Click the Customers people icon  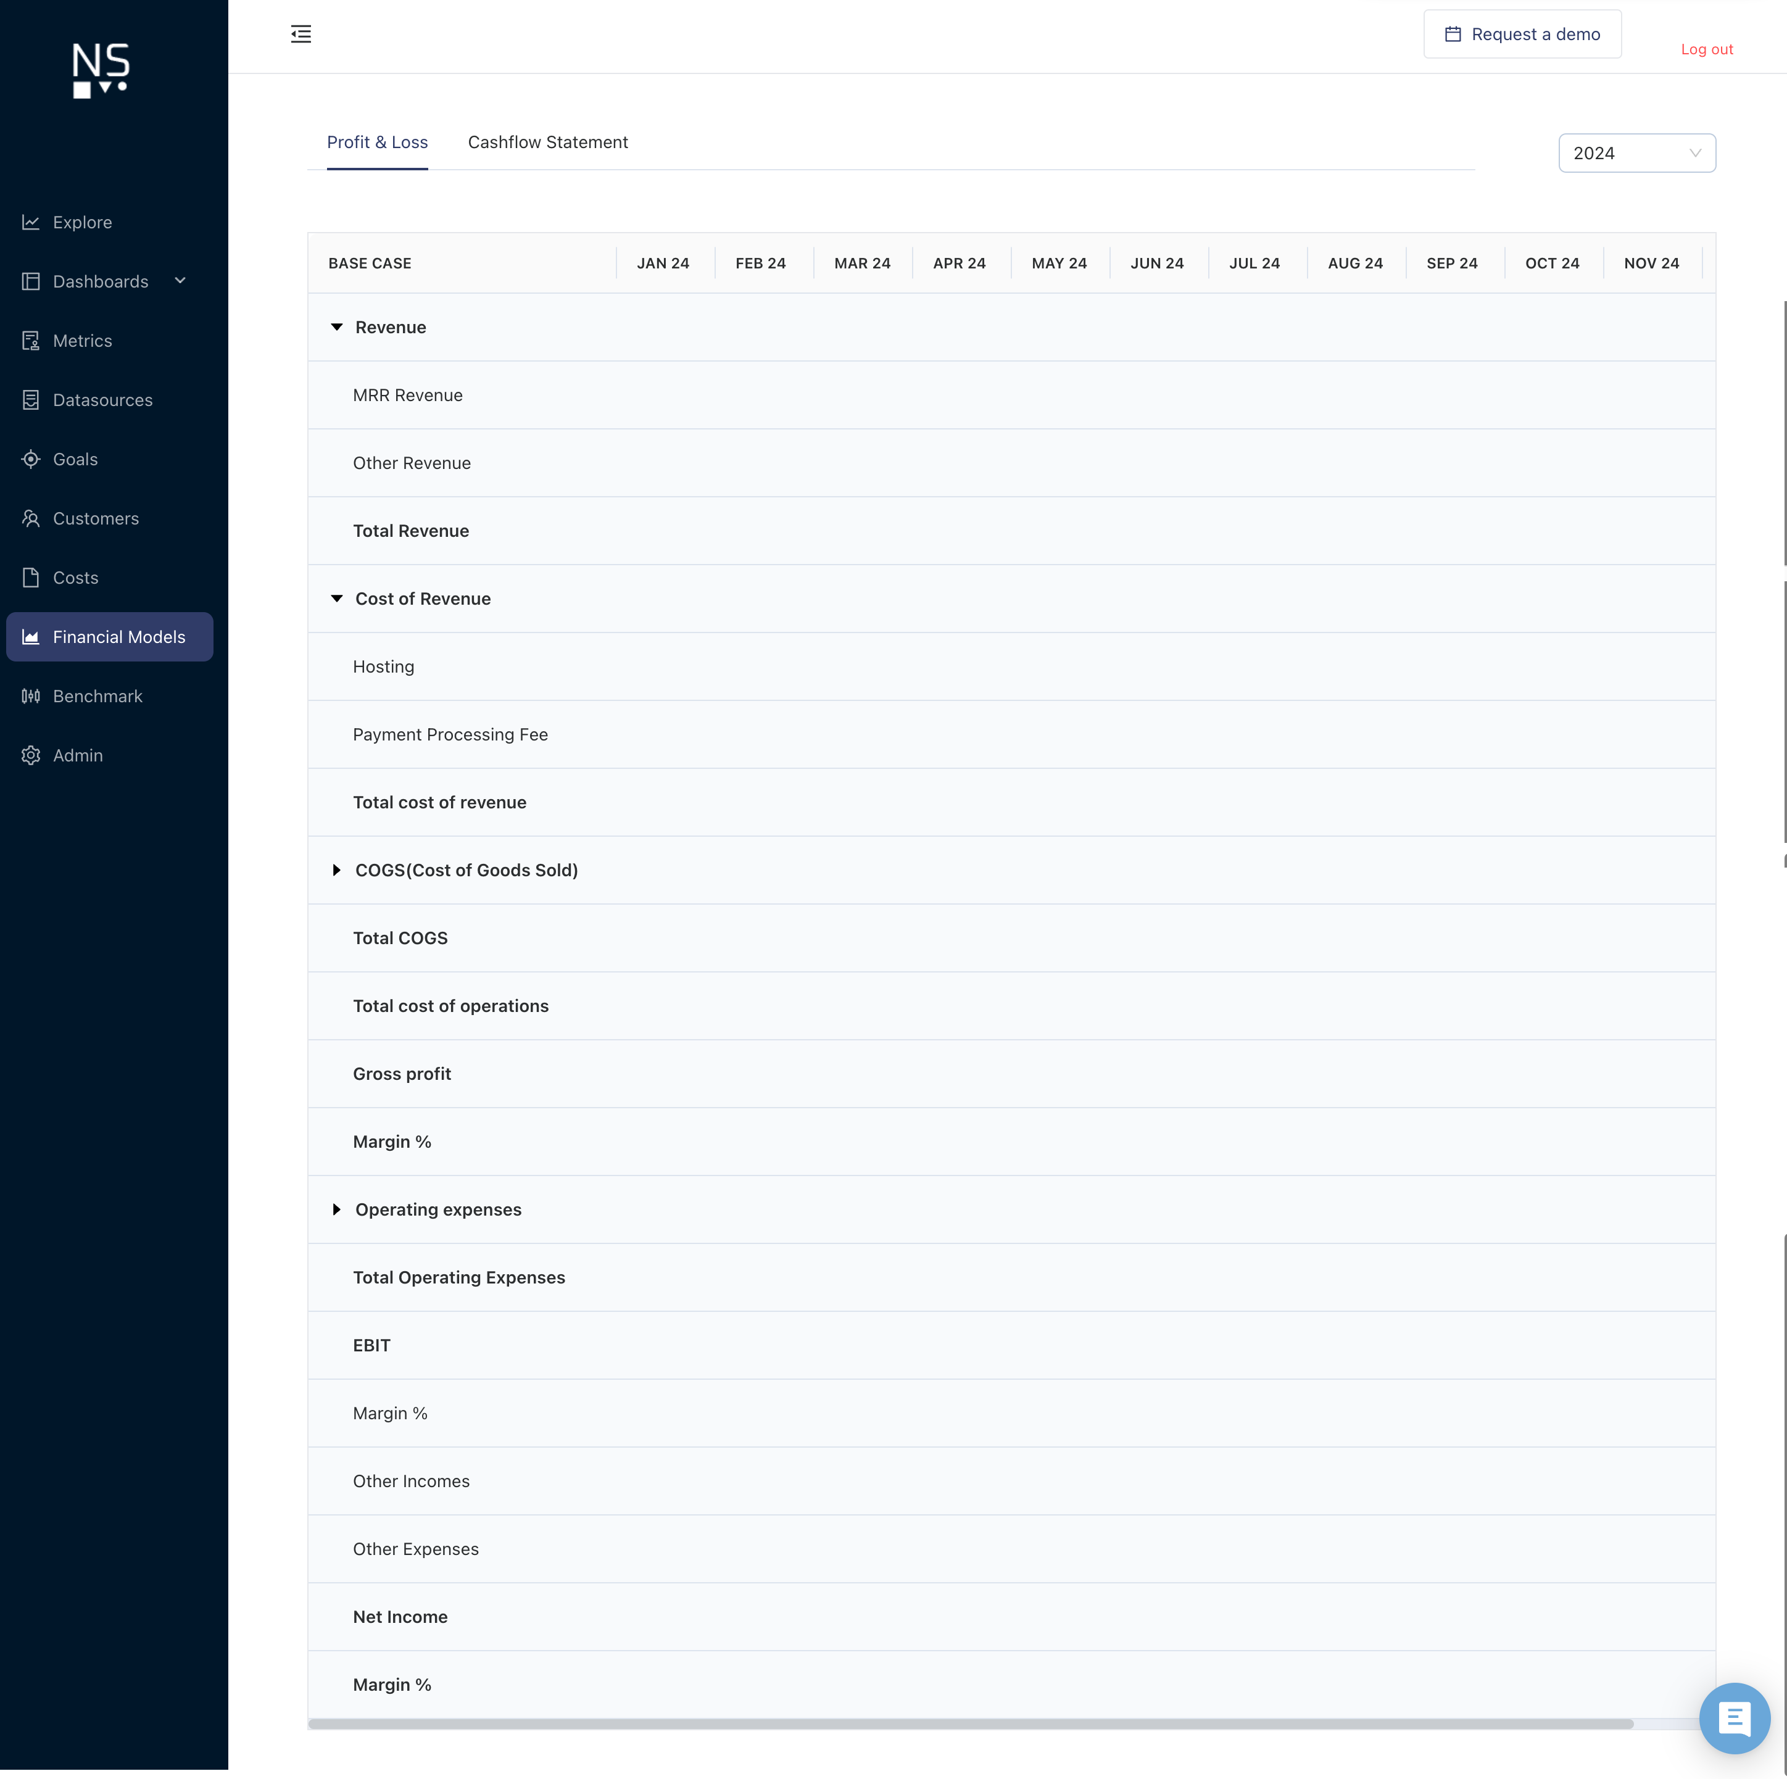(30, 518)
